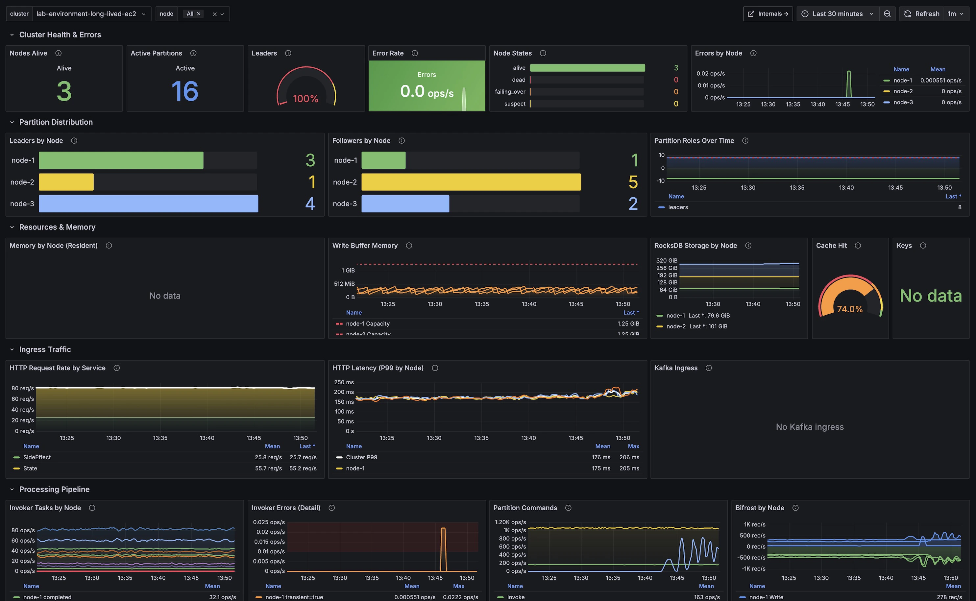Click info icon beside Nodes Alive

pos(59,53)
